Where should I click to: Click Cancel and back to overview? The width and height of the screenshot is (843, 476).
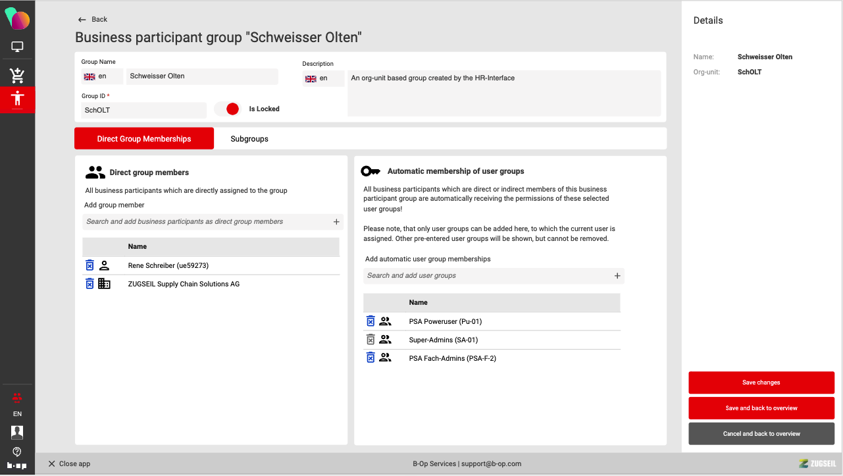point(761,434)
